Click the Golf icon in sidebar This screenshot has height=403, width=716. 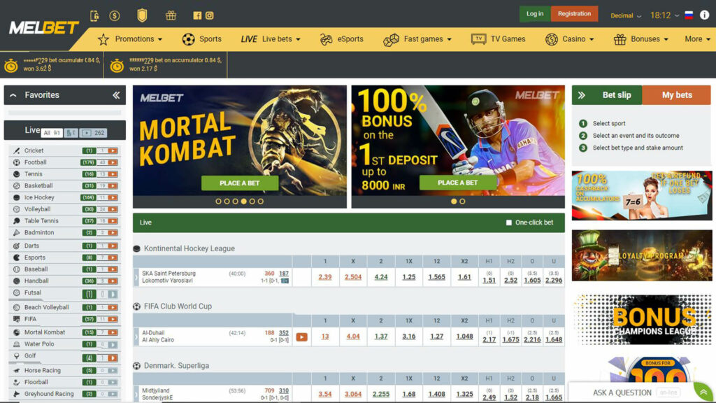coord(17,355)
